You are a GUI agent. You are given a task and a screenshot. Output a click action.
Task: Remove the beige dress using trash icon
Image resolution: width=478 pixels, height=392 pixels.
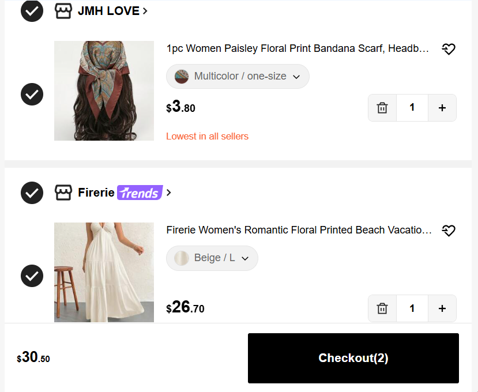(x=382, y=308)
